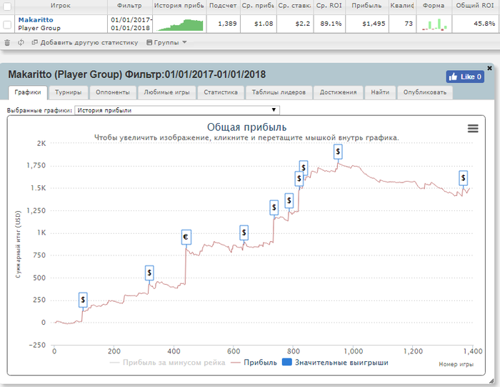This screenshot has width=500, height=387.
Task: Click the Общая прибыль chart title
Action: click(247, 127)
